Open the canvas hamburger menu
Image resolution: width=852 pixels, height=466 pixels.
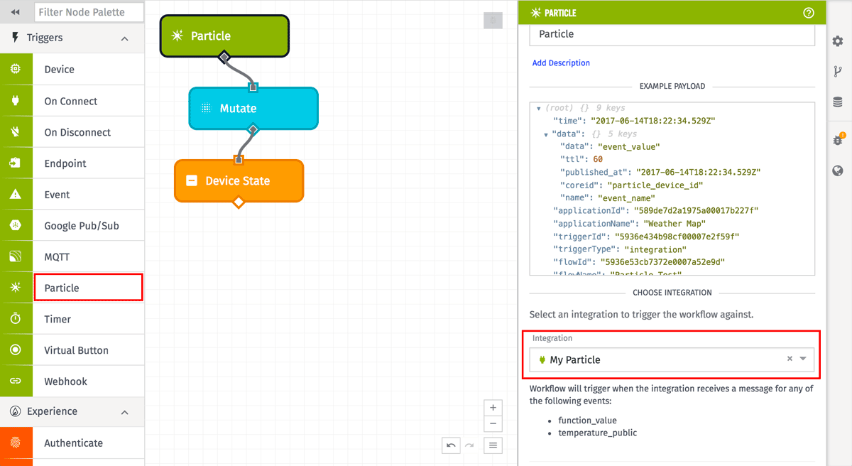[x=493, y=445]
